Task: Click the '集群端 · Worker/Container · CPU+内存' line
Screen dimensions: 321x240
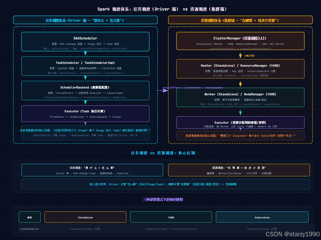Action: (x=239, y=173)
